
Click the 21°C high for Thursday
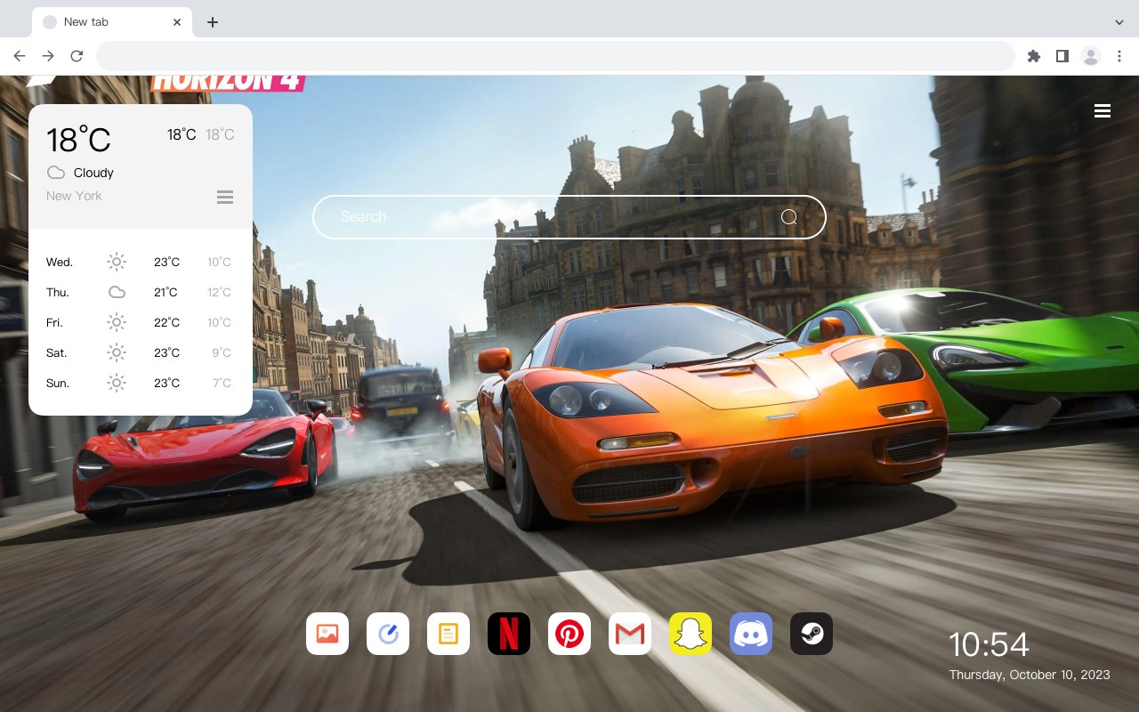tap(166, 292)
